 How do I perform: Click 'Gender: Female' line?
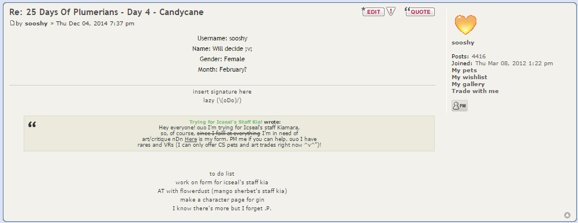point(222,59)
